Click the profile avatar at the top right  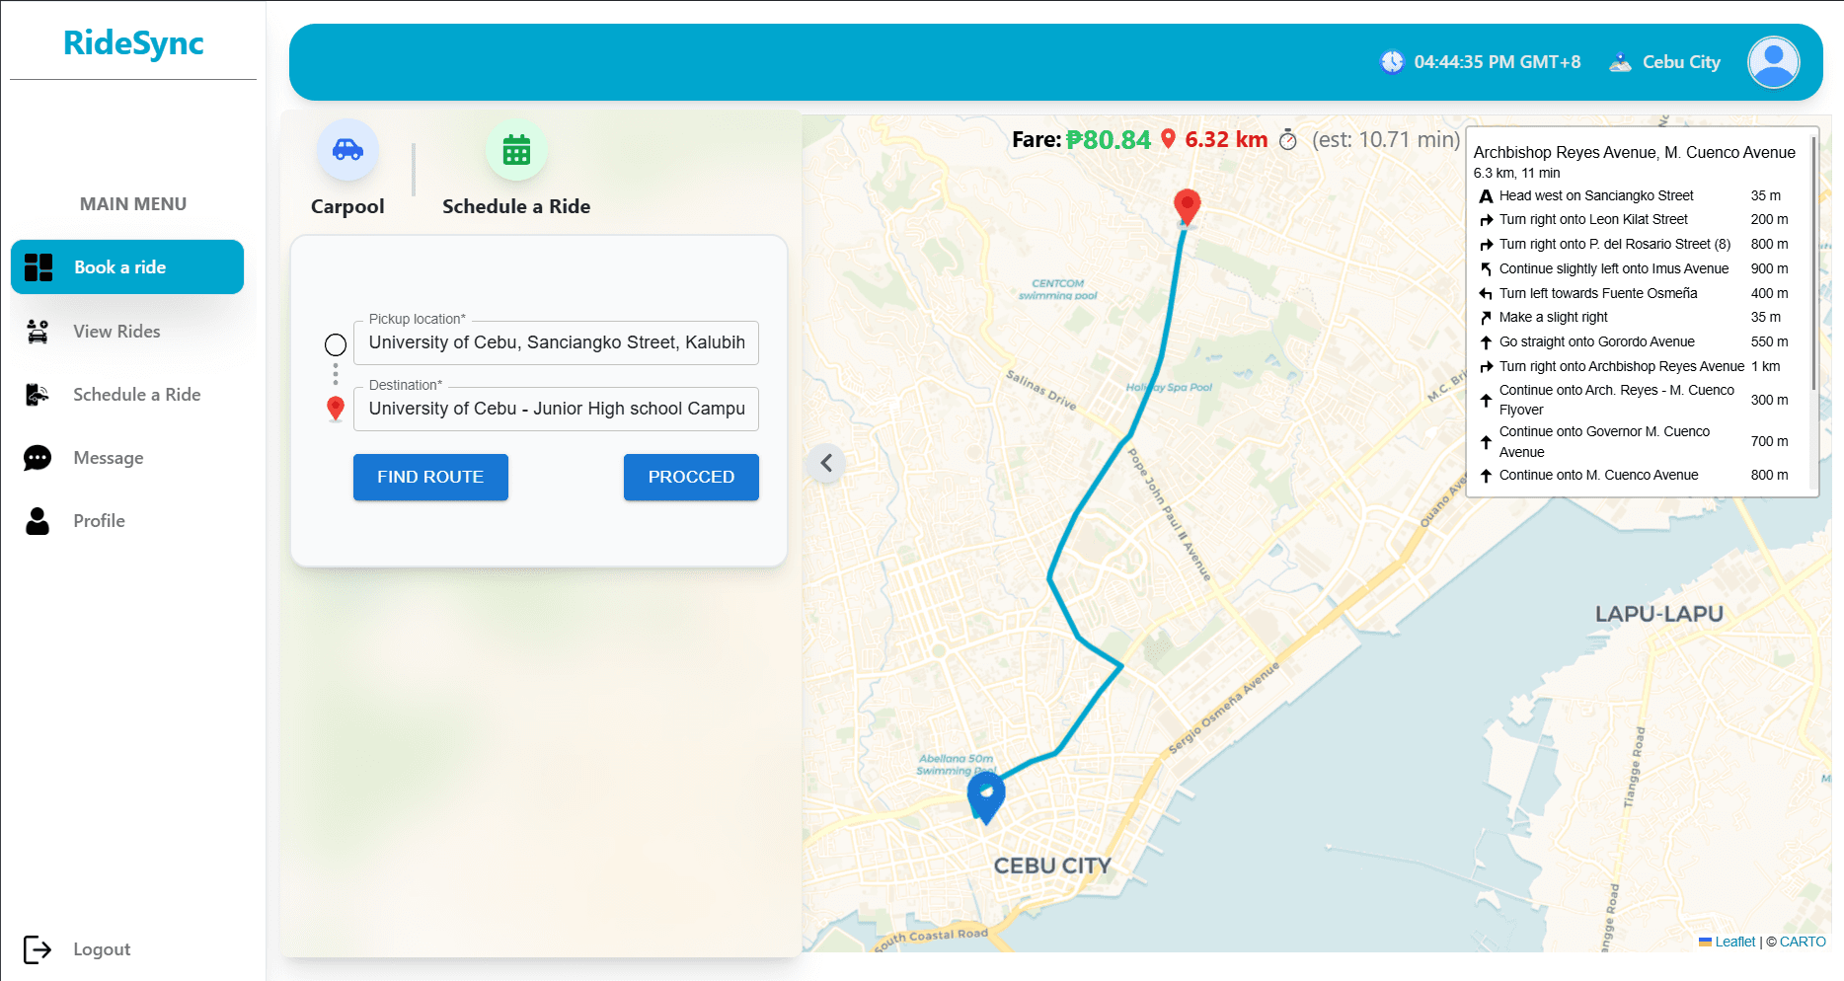click(1773, 61)
